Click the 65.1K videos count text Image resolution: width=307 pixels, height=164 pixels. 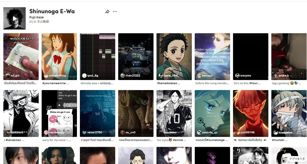click(x=39, y=21)
